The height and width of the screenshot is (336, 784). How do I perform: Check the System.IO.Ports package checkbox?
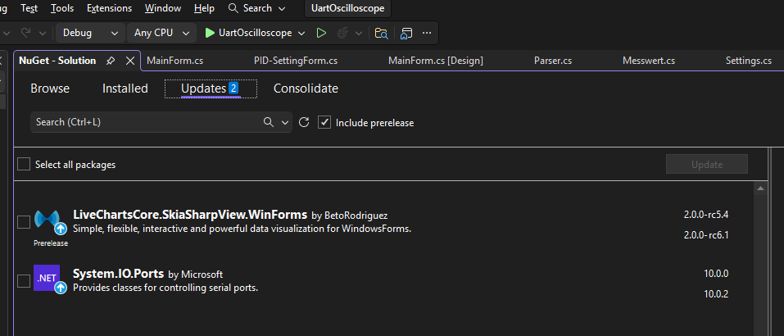(24, 281)
